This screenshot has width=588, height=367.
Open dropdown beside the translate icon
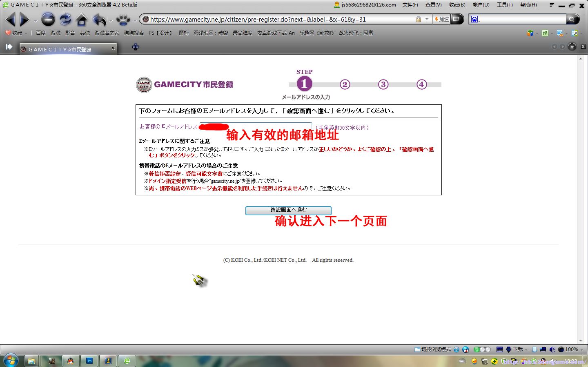click(551, 34)
